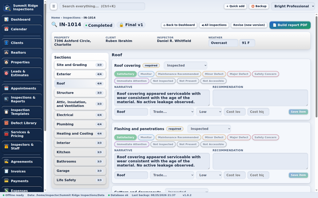Click the Invoices sidebar icon
318x198 pixels.
click(x=6, y=171)
